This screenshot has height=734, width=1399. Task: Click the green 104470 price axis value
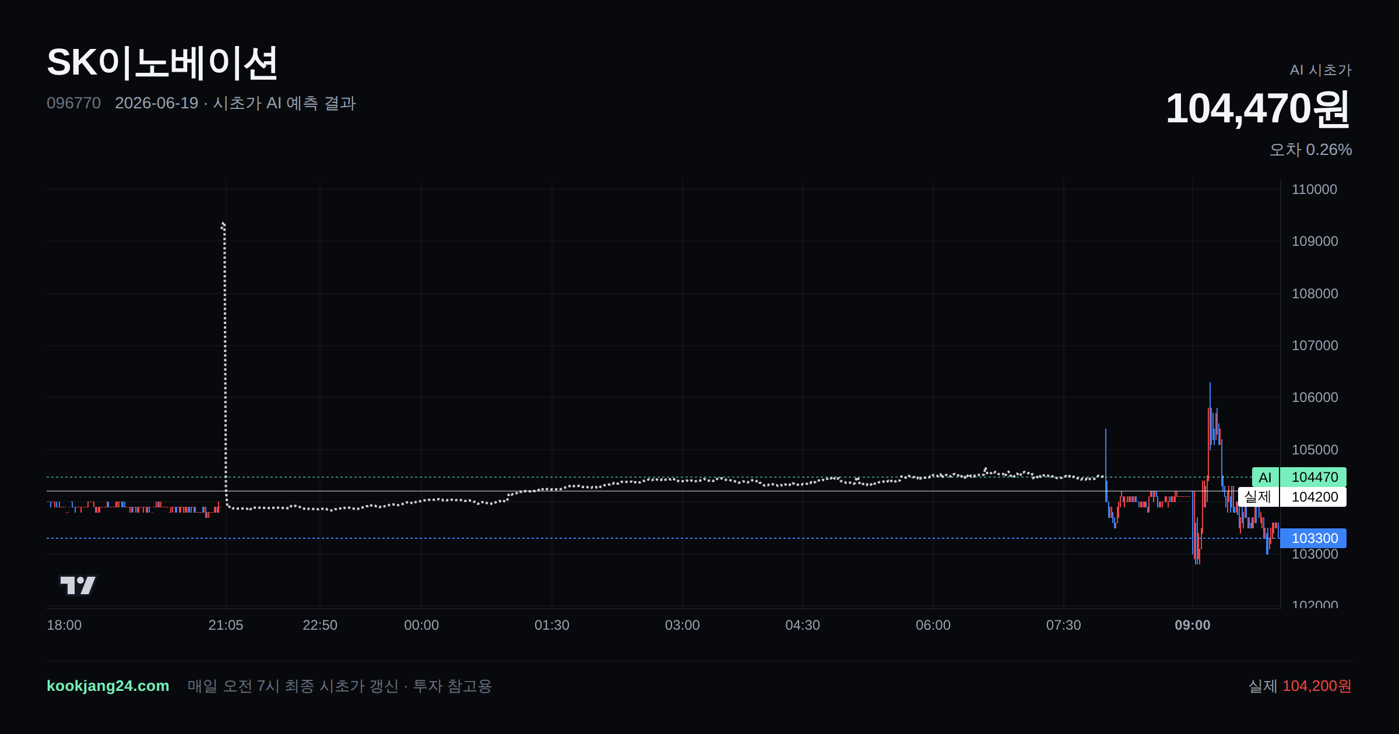tap(1314, 477)
